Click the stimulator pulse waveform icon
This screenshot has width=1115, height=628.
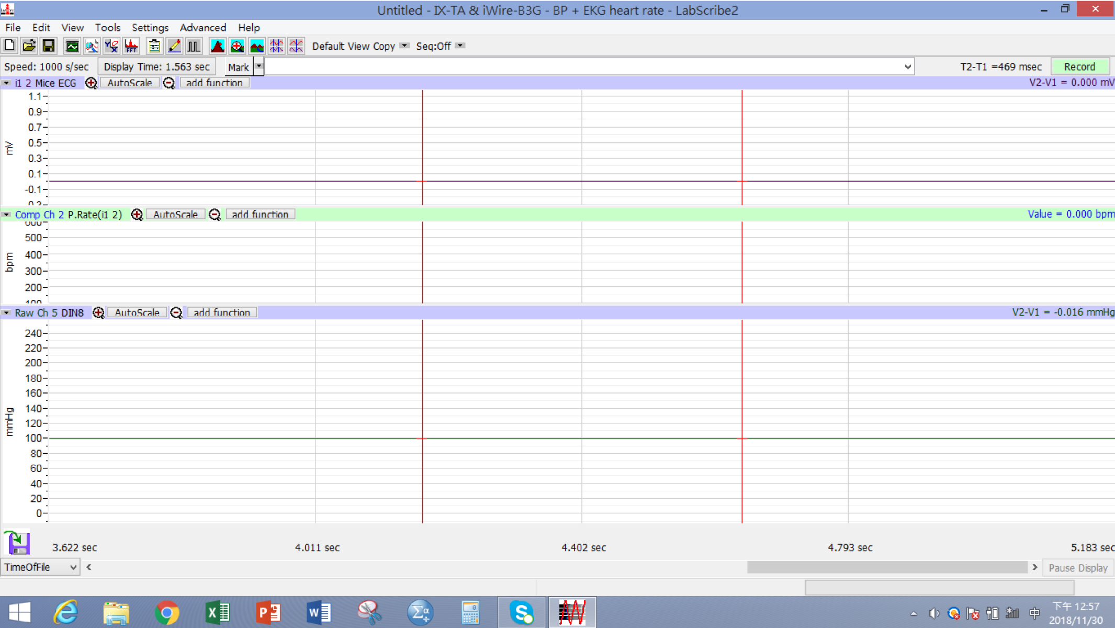[x=194, y=46]
